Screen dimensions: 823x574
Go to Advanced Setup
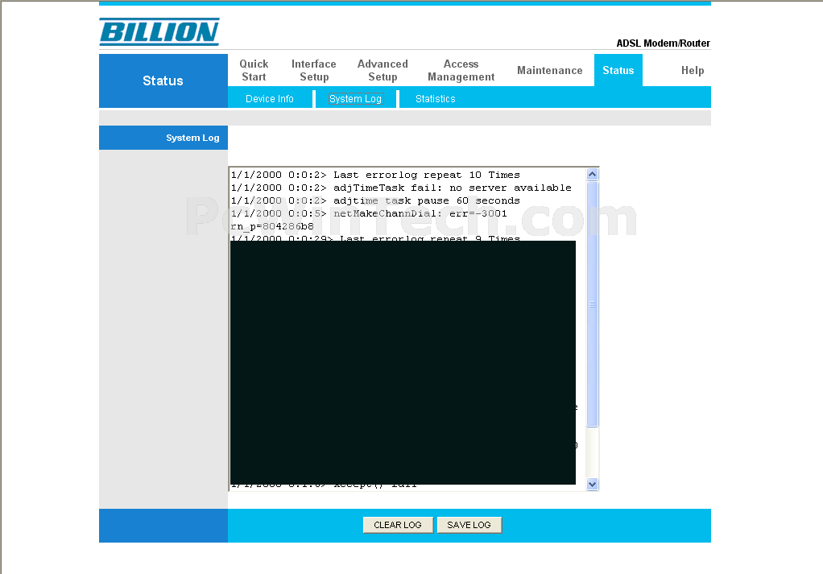click(383, 70)
